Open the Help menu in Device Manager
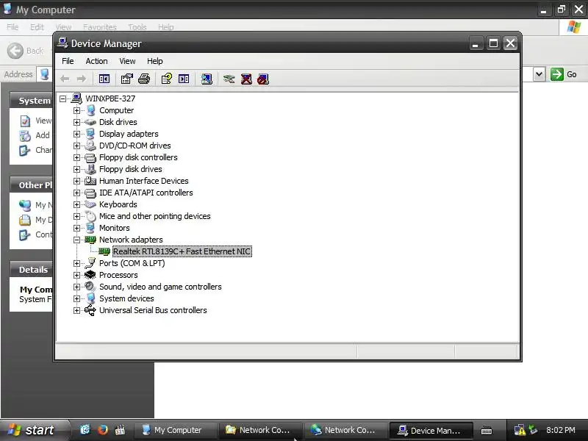This screenshot has height=441, width=588. click(x=154, y=61)
